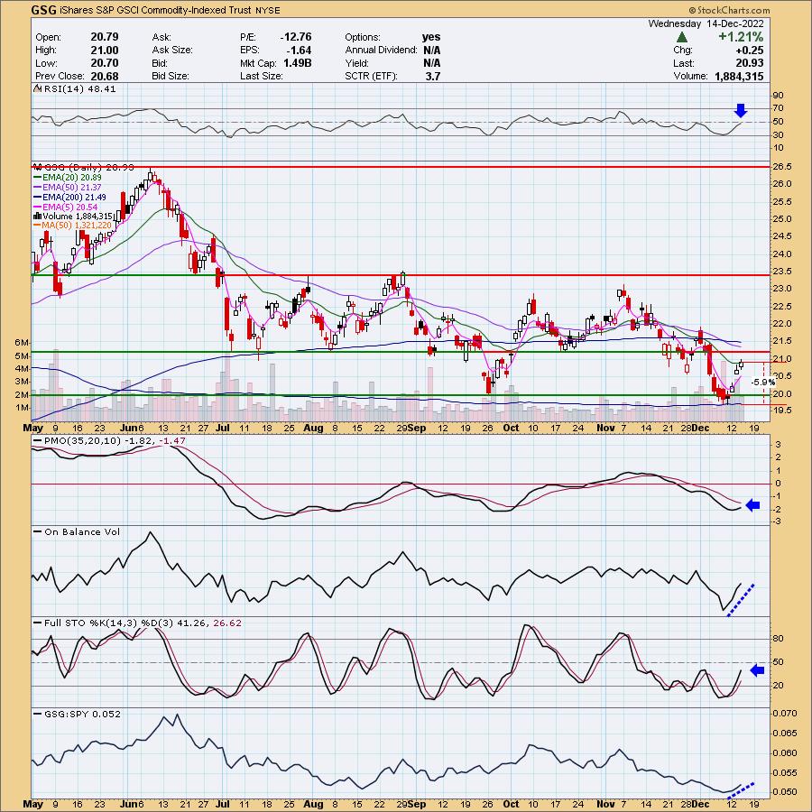Click the NYSE exchange label
Screen dimensions: 812x812
pyautogui.click(x=267, y=10)
